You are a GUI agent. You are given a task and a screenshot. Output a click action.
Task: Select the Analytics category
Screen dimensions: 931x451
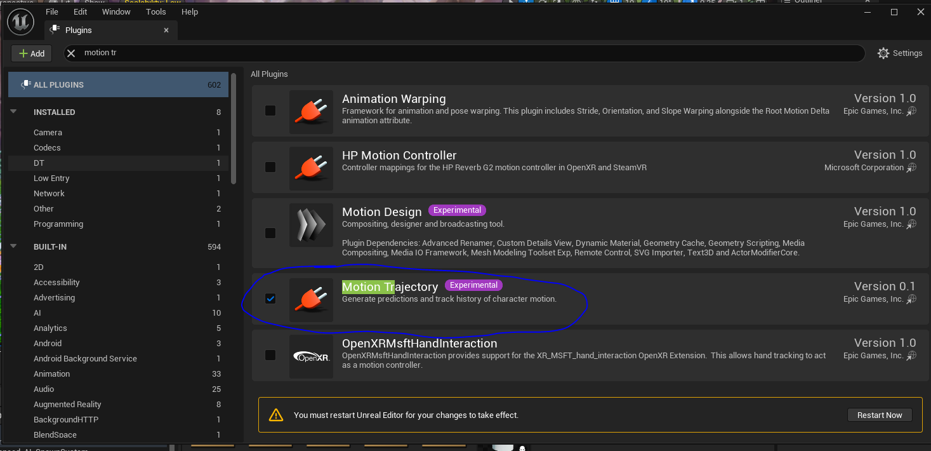[118, 328]
